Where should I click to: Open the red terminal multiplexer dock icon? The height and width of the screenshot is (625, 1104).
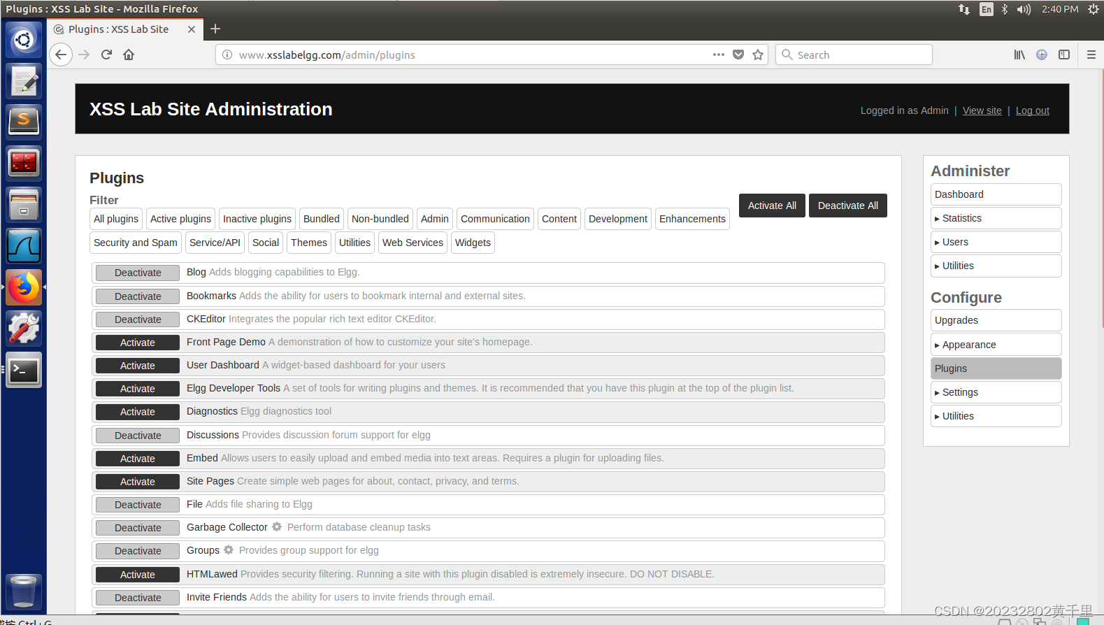coord(24,163)
